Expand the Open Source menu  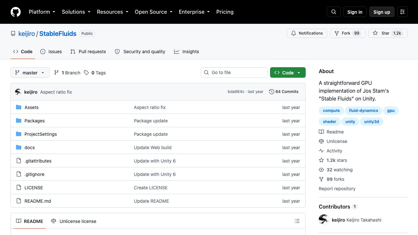tap(153, 12)
